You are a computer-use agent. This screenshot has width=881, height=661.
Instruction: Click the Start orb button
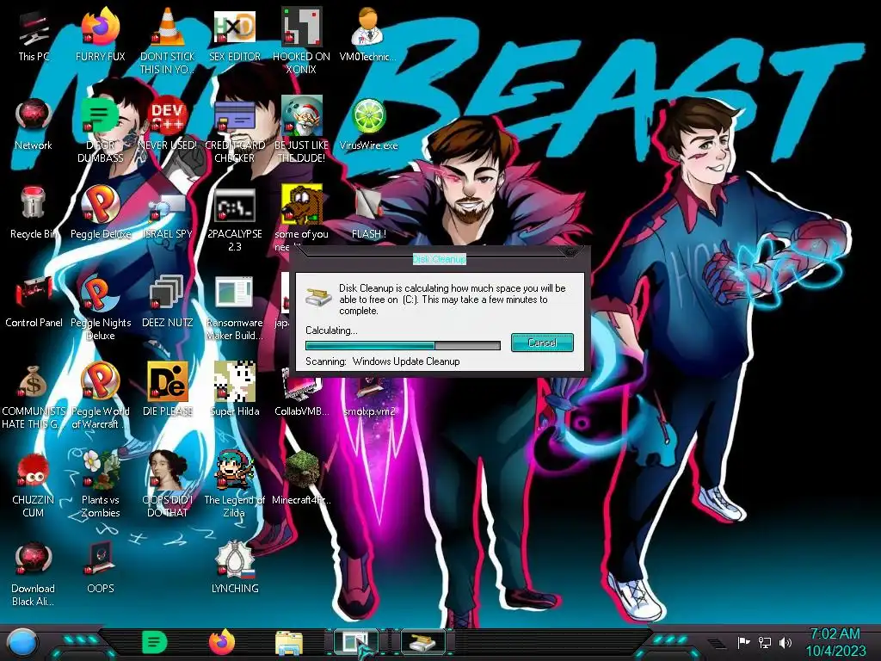click(23, 643)
